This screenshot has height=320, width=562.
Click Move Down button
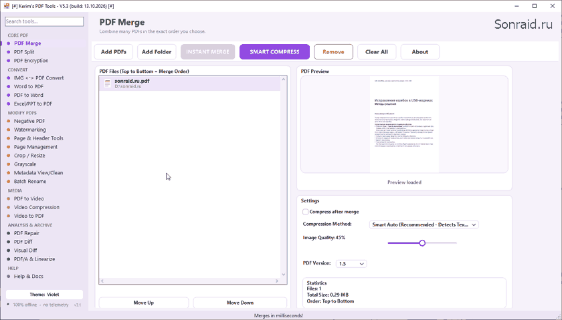pos(240,303)
